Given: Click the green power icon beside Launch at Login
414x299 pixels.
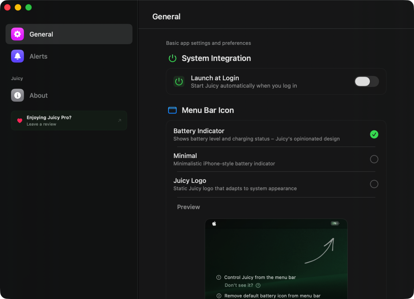Looking at the screenshot, I should pyautogui.click(x=179, y=81).
